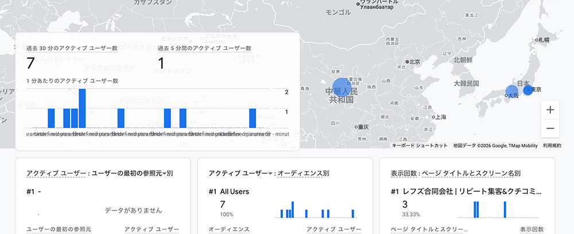574x234 pixels.
Task: Click the キーボード ショートカット link on map
Action: pyautogui.click(x=420, y=146)
